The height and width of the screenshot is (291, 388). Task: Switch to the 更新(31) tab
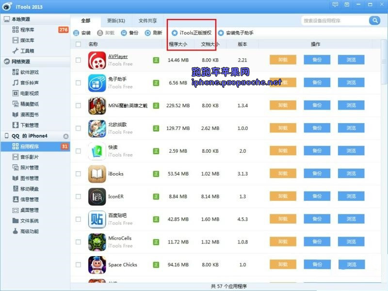pos(116,20)
